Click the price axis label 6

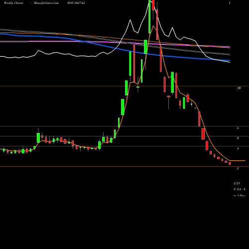(238, 128)
